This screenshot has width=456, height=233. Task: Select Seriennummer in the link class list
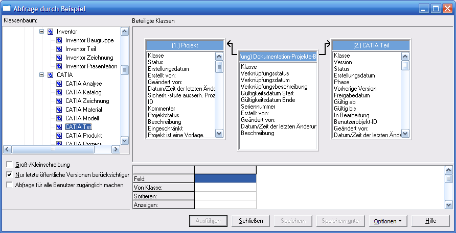coord(258,107)
